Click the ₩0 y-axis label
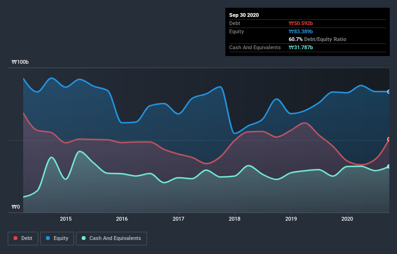Image resolution: width=397 pixels, height=254 pixels. [15, 207]
